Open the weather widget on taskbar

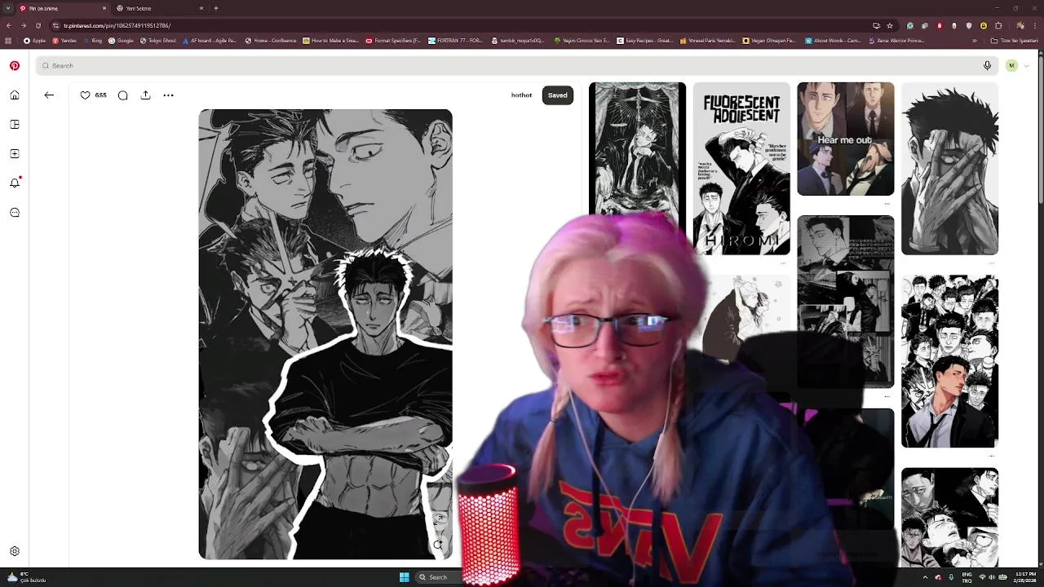26,577
